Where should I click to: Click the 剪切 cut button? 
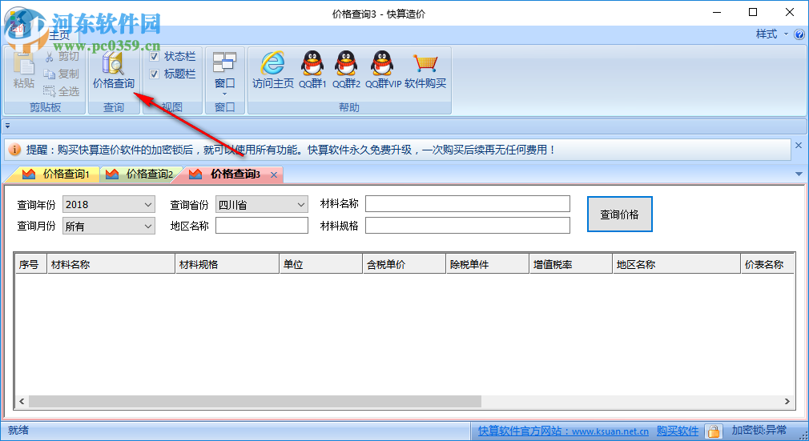coord(62,56)
